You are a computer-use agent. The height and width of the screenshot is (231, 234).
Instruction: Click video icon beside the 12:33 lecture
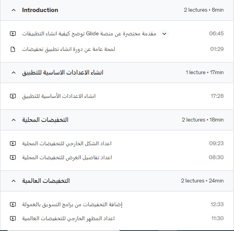click(13, 204)
